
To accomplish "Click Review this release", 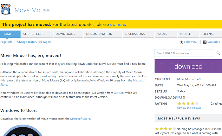I will pyautogui.click(x=189, y=108).
